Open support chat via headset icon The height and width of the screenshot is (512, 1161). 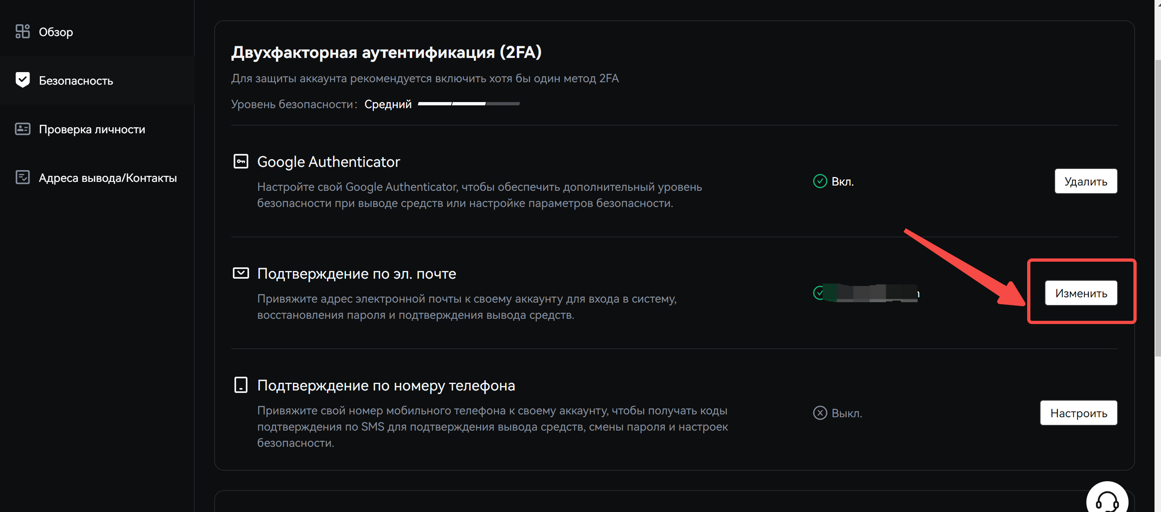coord(1107,500)
